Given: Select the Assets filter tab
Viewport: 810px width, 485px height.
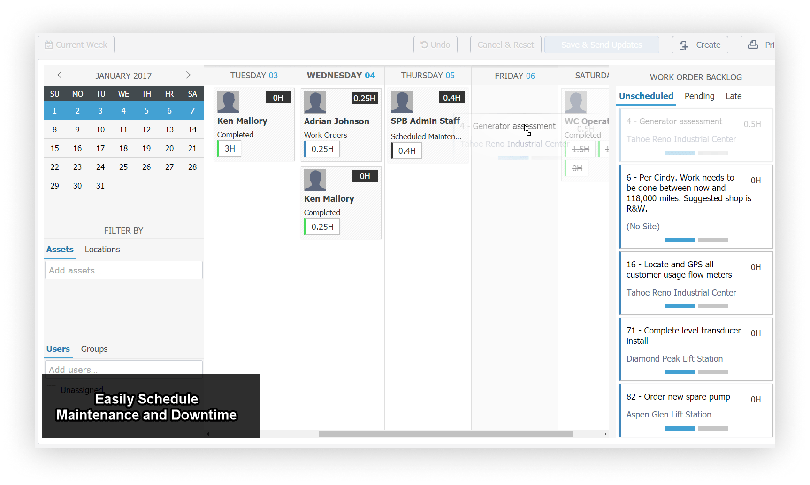Looking at the screenshot, I should [60, 250].
